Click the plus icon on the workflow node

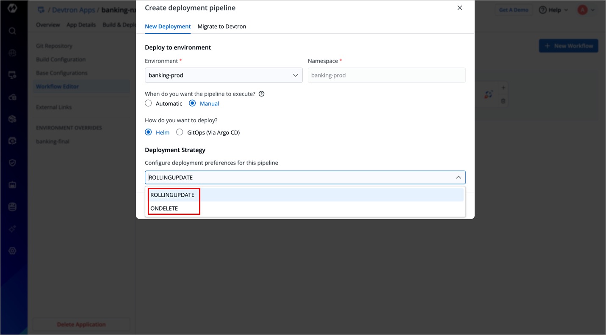(x=503, y=88)
